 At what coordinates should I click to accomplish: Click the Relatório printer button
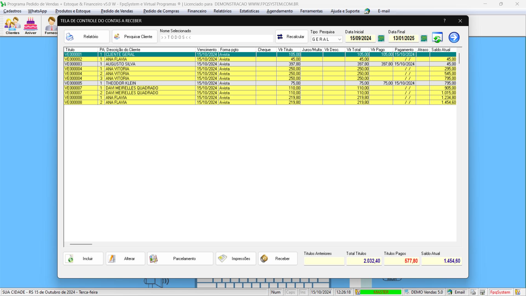point(87,36)
